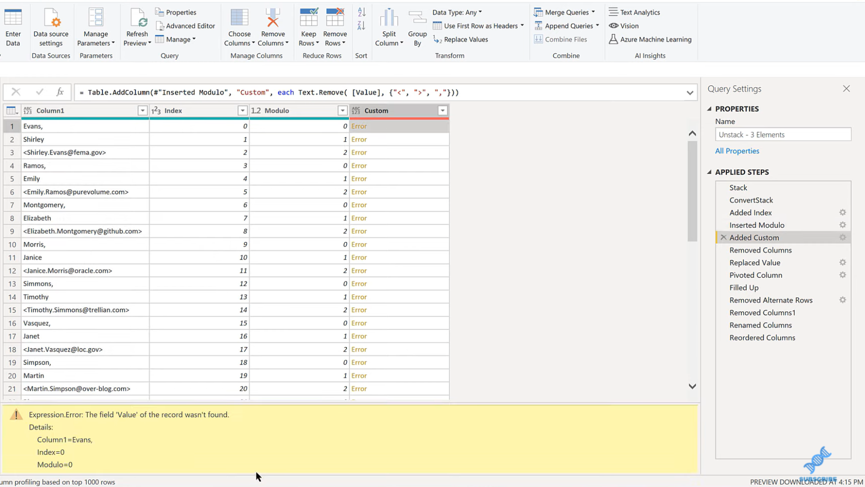
Task: Open Vision AI insights
Action: [624, 26]
